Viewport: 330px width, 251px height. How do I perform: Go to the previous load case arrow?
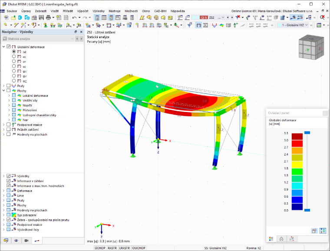pos(228,18)
